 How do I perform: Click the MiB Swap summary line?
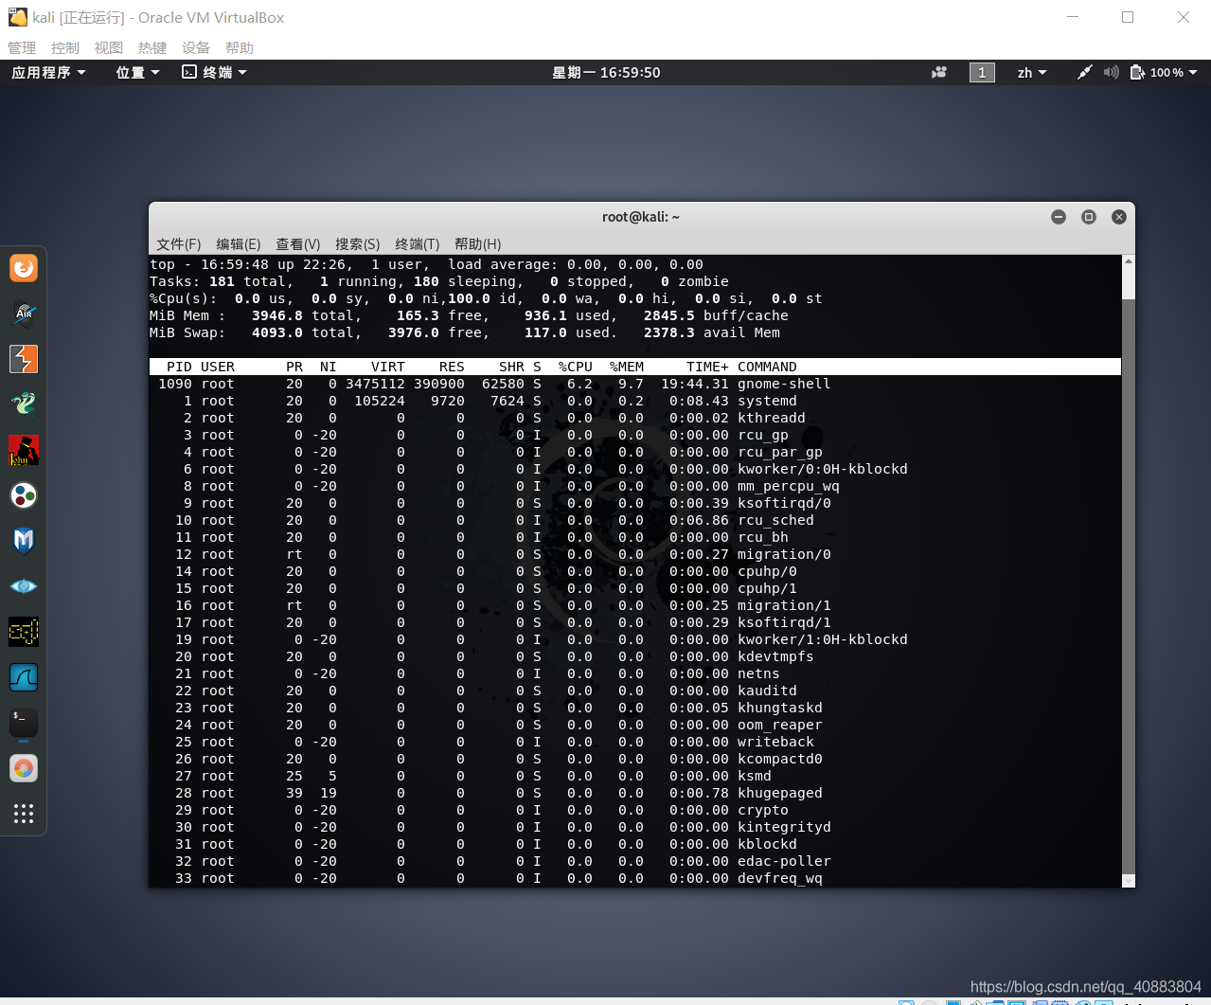tap(465, 332)
